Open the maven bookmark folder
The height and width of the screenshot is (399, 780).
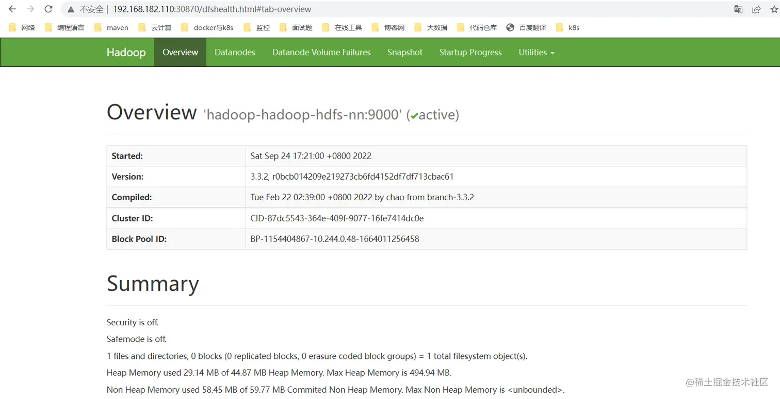pos(111,28)
